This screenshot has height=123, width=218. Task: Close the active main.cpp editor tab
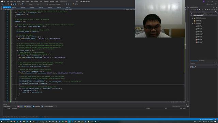[10, 7]
